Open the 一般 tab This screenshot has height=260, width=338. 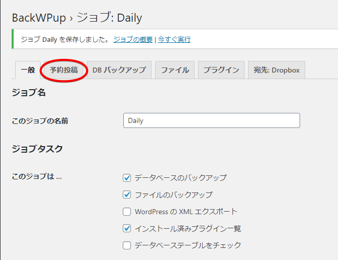pyautogui.click(x=28, y=70)
